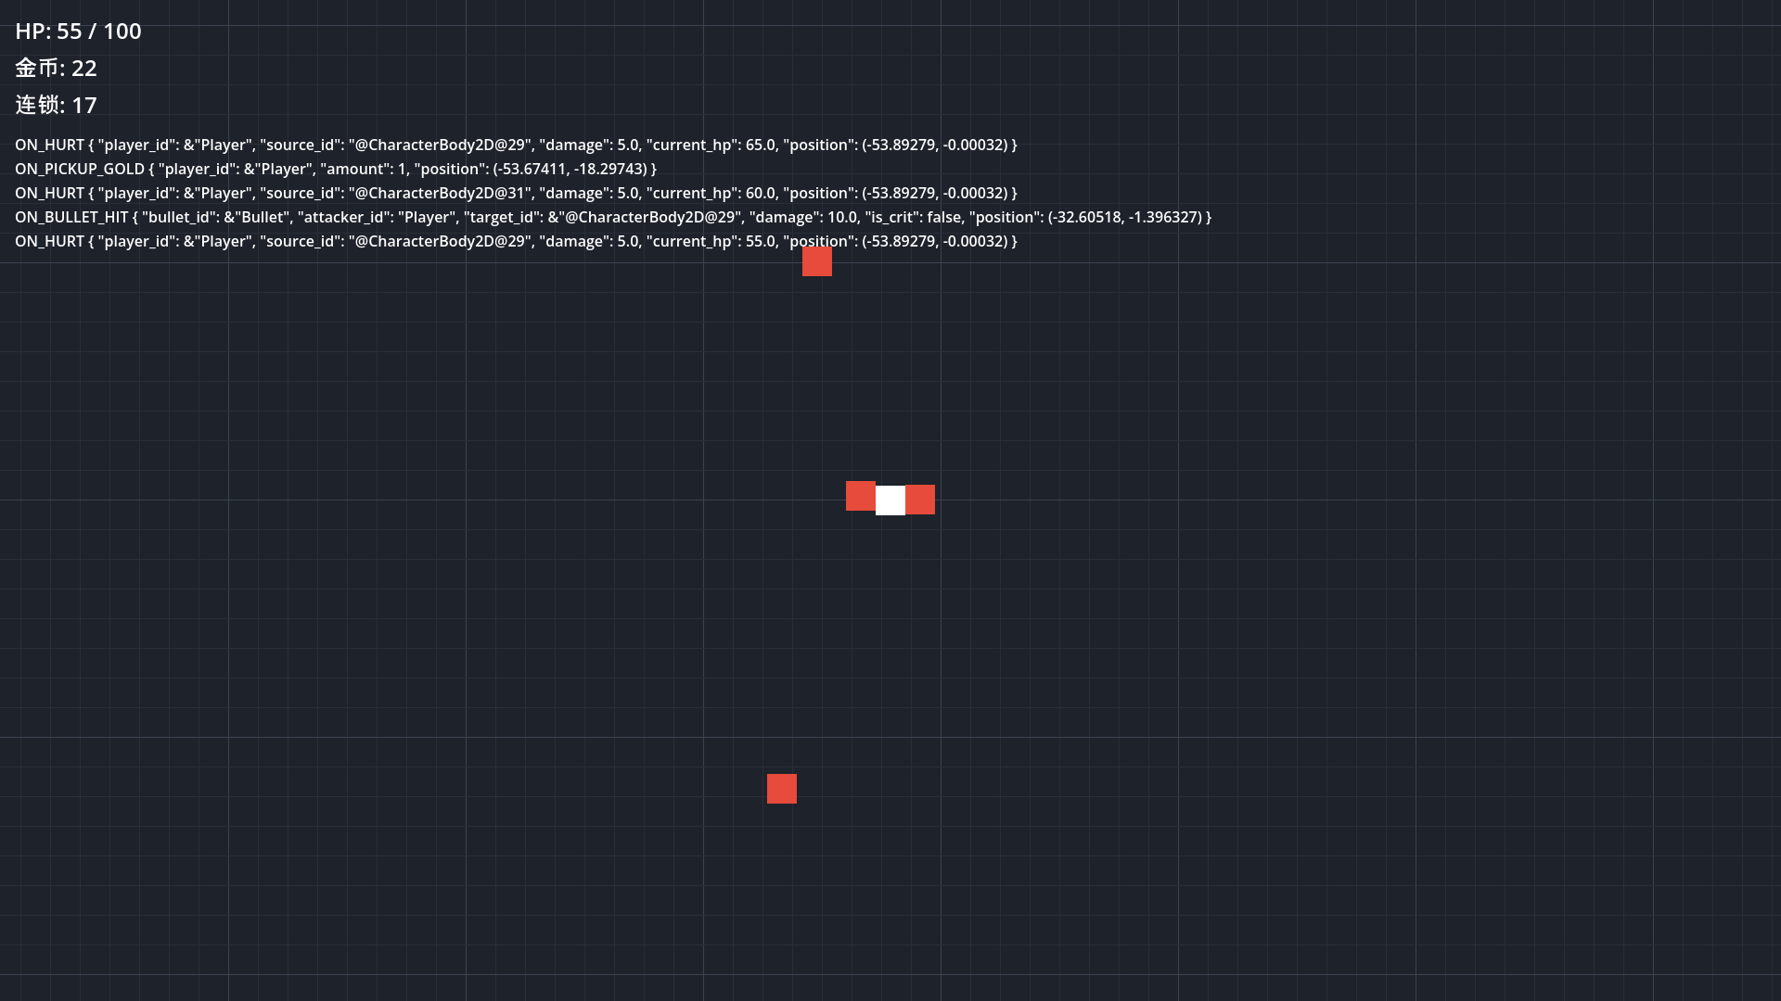The width and height of the screenshot is (1781, 1001).
Task: Click the (-32.60518, -1.396327) position text
Action: (x=1124, y=217)
